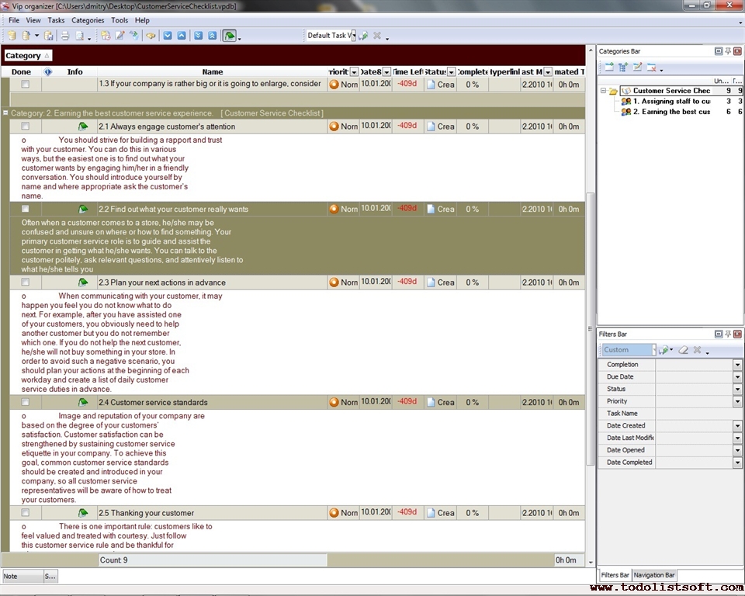
Task: Open the Tasks menu
Action: pyautogui.click(x=56, y=20)
